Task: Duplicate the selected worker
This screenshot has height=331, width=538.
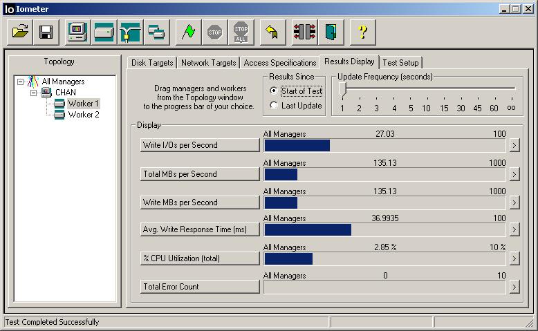Action: pos(157,32)
